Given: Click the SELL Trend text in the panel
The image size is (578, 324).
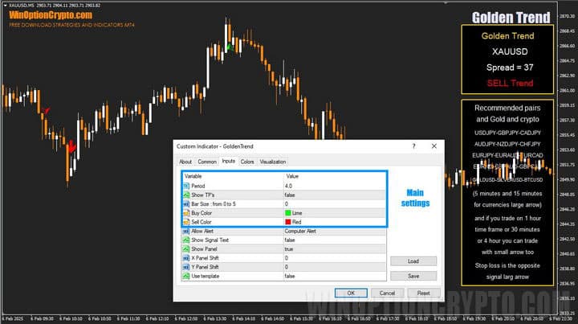Looking at the screenshot, I should (x=510, y=83).
